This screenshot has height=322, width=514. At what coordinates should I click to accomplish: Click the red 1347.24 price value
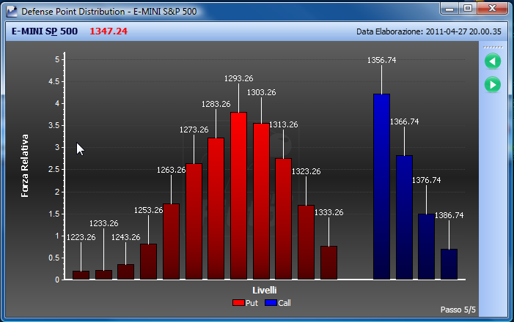109,31
